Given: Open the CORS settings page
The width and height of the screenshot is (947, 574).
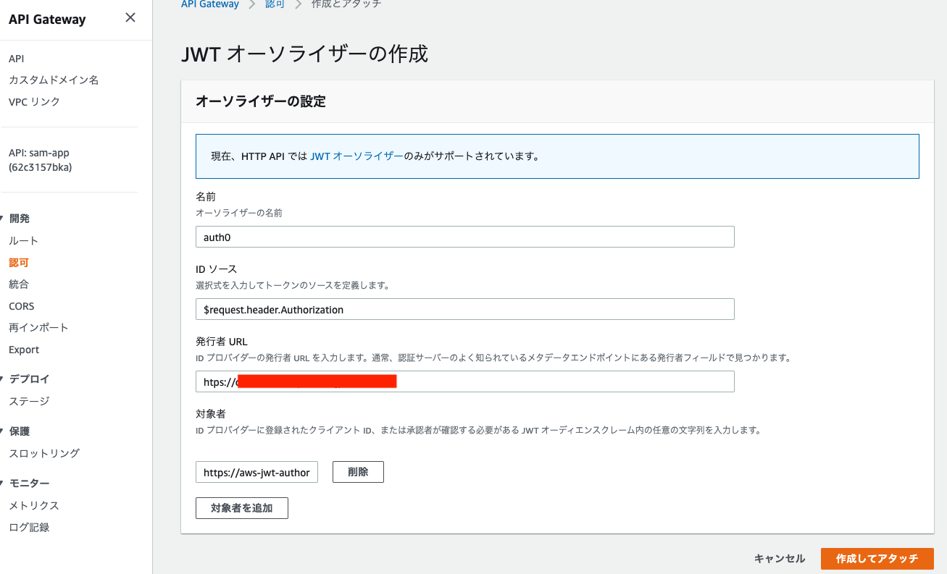Looking at the screenshot, I should click(21, 305).
